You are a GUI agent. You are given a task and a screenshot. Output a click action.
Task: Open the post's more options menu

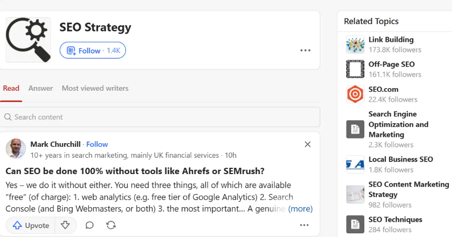pos(304,225)
